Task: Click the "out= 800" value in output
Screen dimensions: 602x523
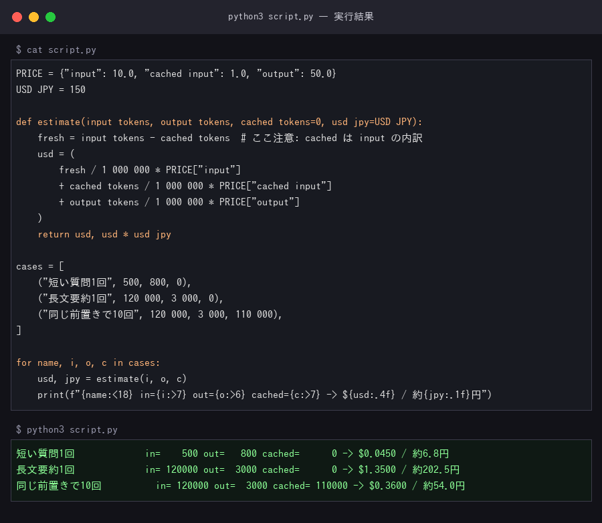Action: point(230,454)
